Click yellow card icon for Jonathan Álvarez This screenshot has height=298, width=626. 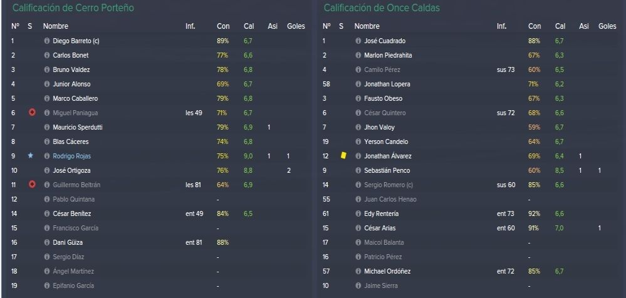click(x=343, y=156)
